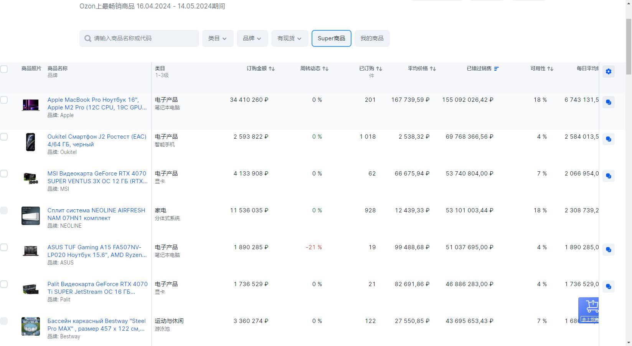Viewport: 632px width, 346px height.
Task: Open MacBook Pro product thumbnail
Action: coord(31,105)
